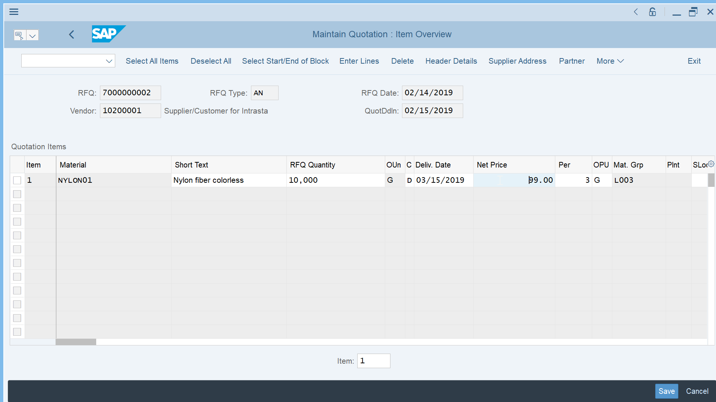Open the command field dropdown
The image size is (716, 402).
tap(109, 61)
